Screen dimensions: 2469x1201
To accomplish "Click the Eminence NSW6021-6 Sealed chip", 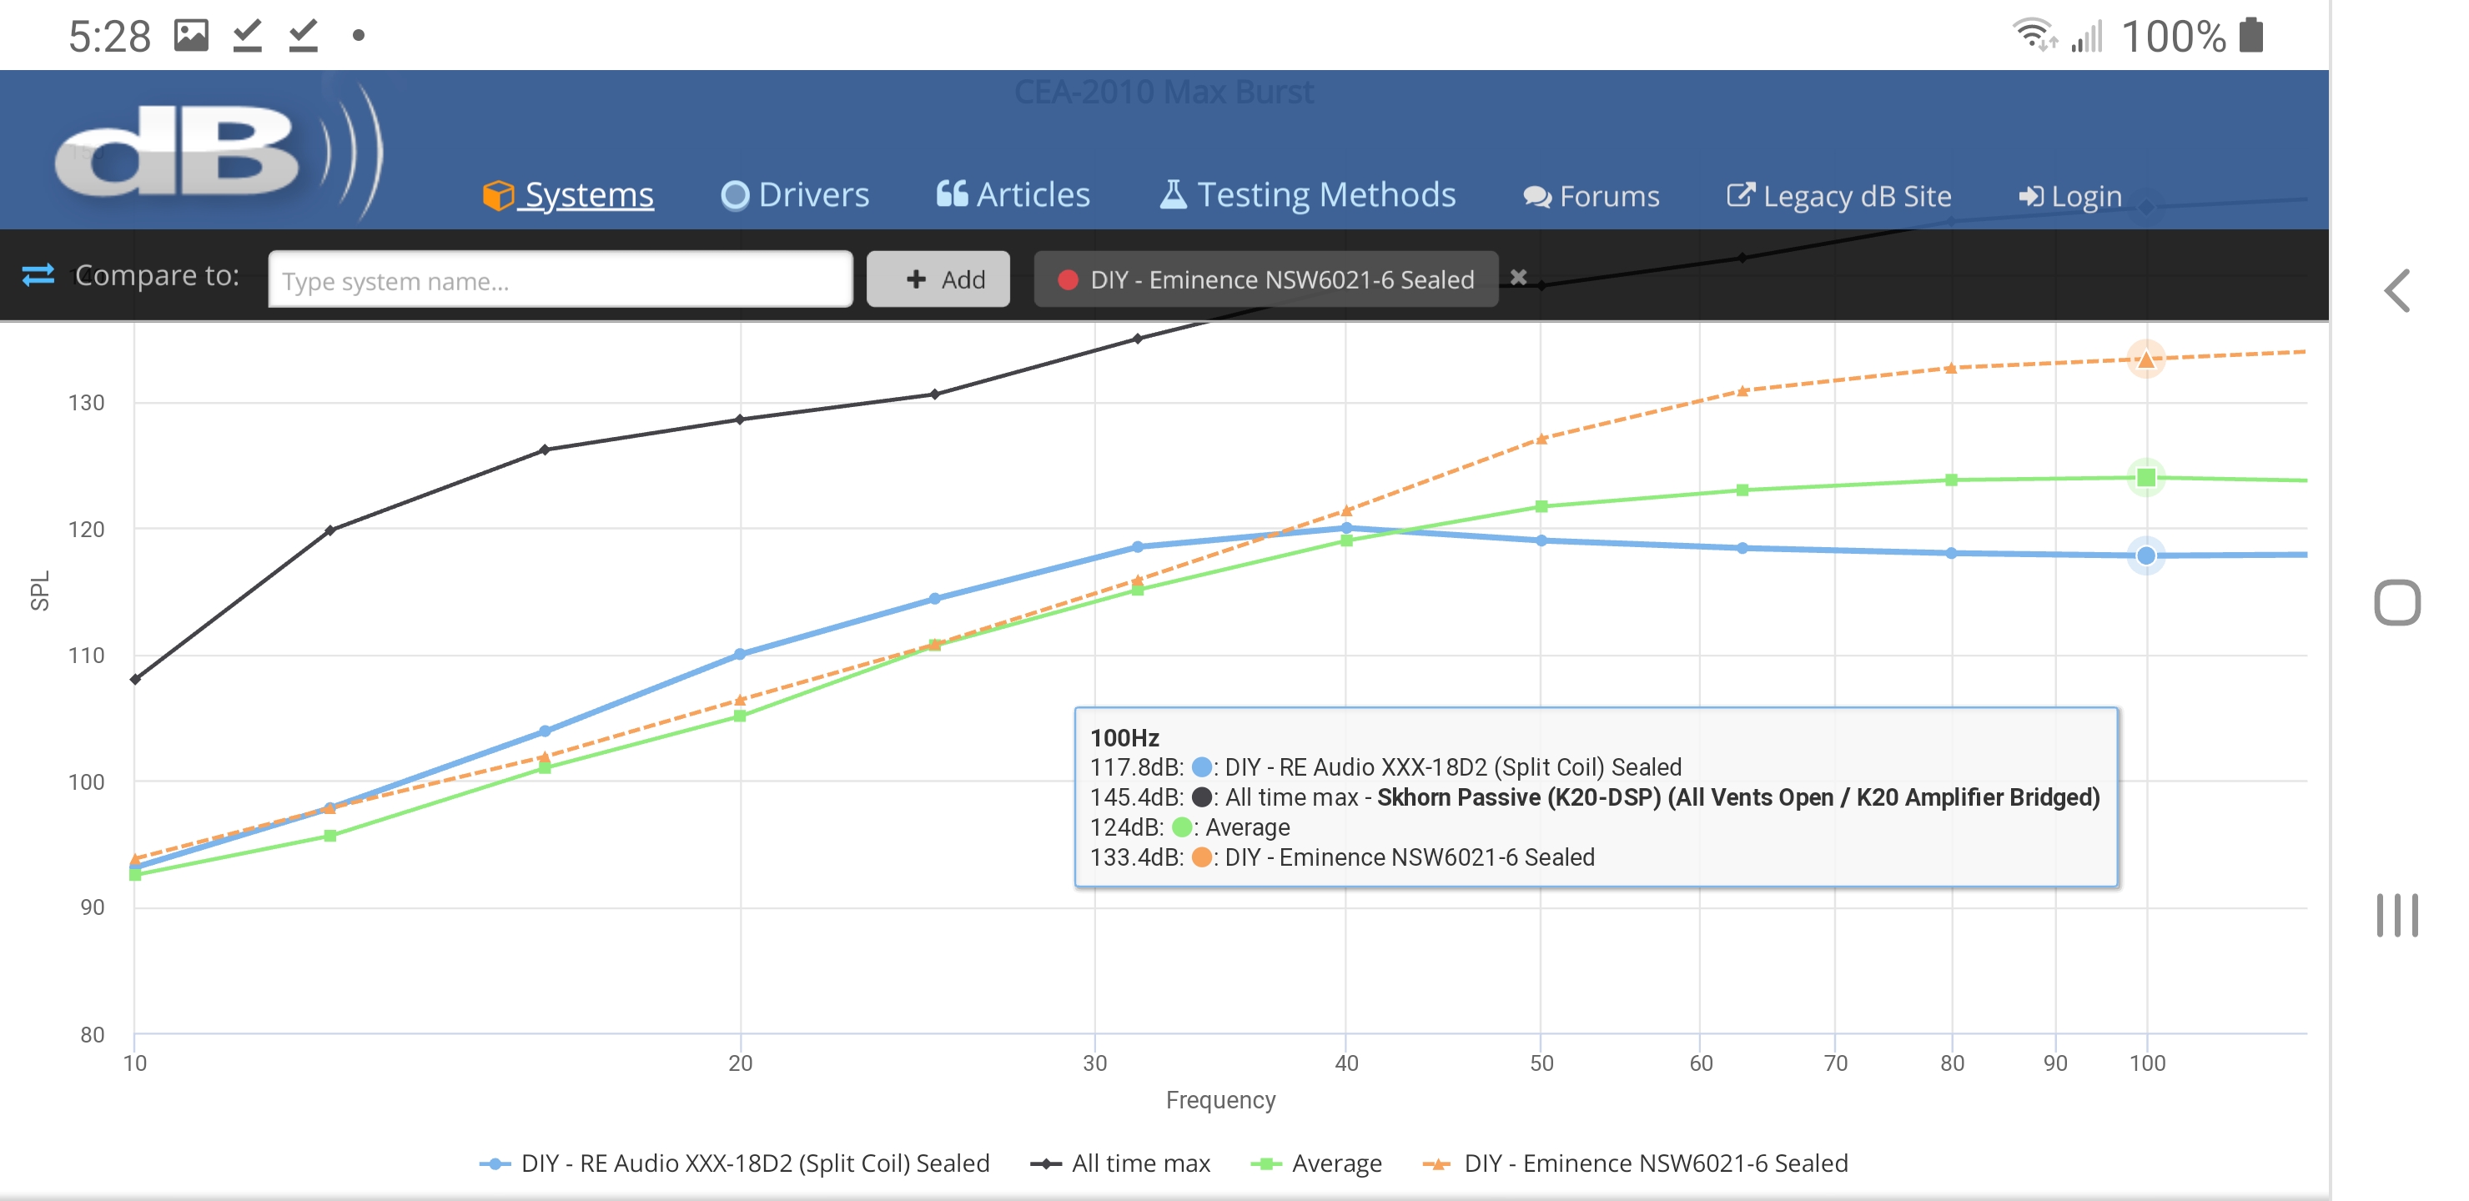I will [x=1265, y=280].
